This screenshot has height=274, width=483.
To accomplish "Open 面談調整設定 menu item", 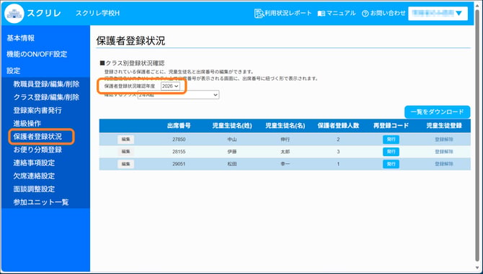I will (x=34, y=189).
